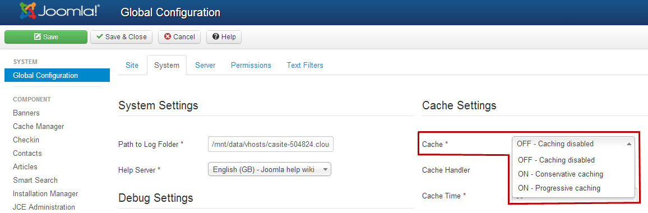Screen dimensions: 648x213
Task: Open the Help Server dropdown
Action: click(270, 169)
